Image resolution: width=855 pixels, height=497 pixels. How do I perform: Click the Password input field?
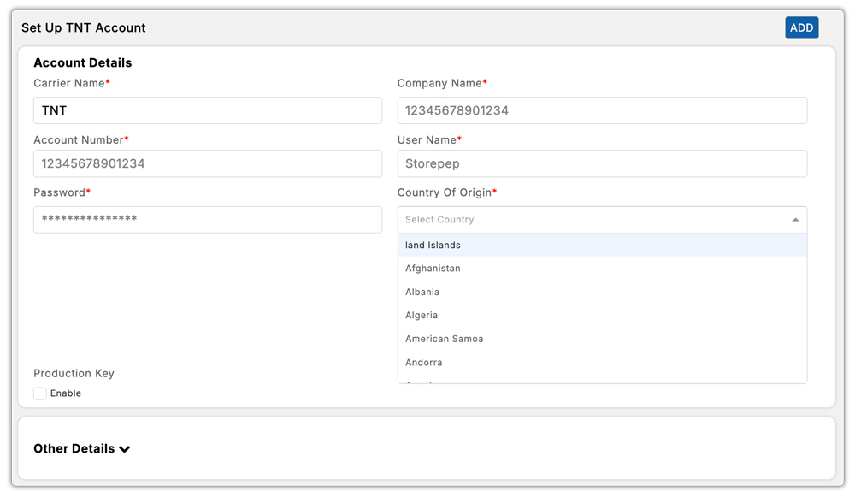point(208,219)
